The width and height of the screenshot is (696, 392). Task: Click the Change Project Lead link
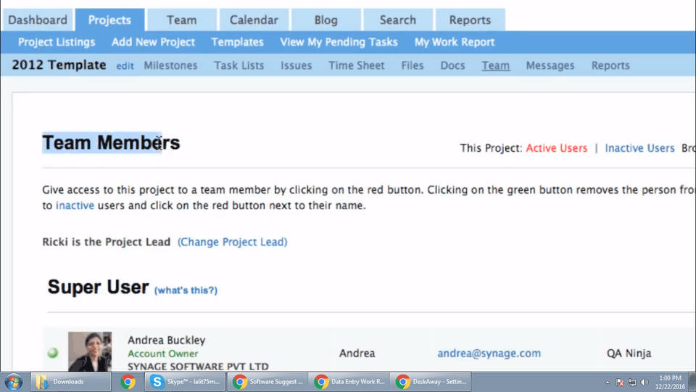tap(232, 242)
